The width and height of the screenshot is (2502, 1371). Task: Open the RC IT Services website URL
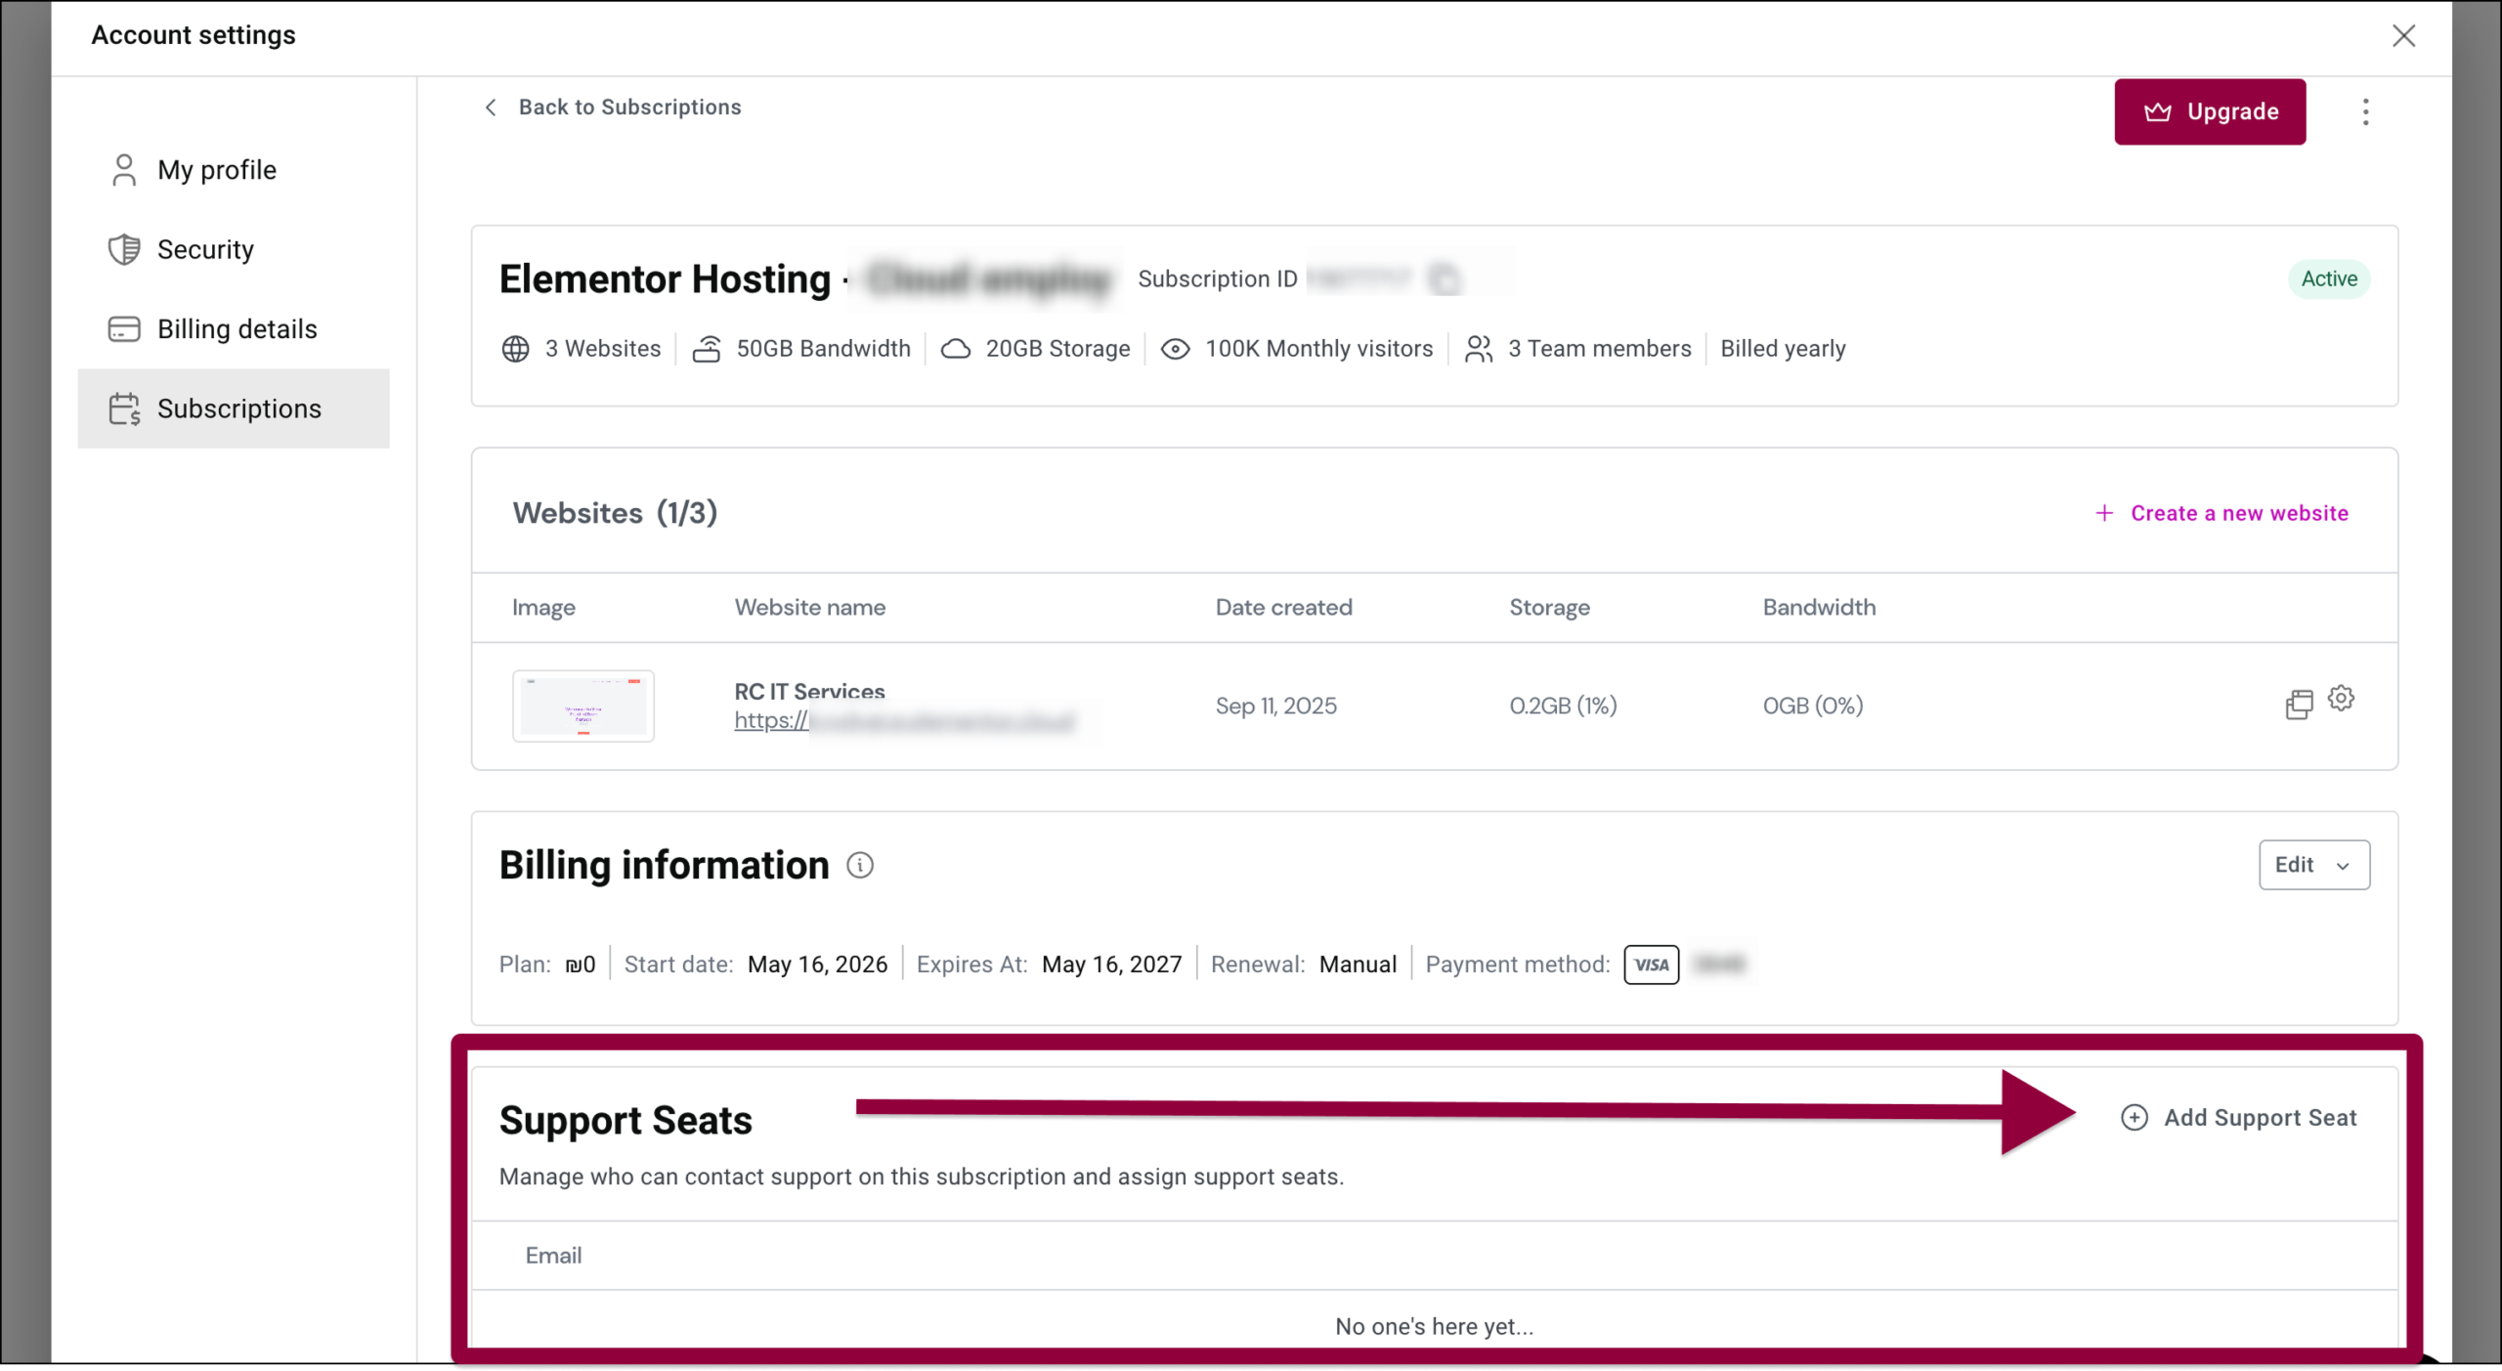904,721
